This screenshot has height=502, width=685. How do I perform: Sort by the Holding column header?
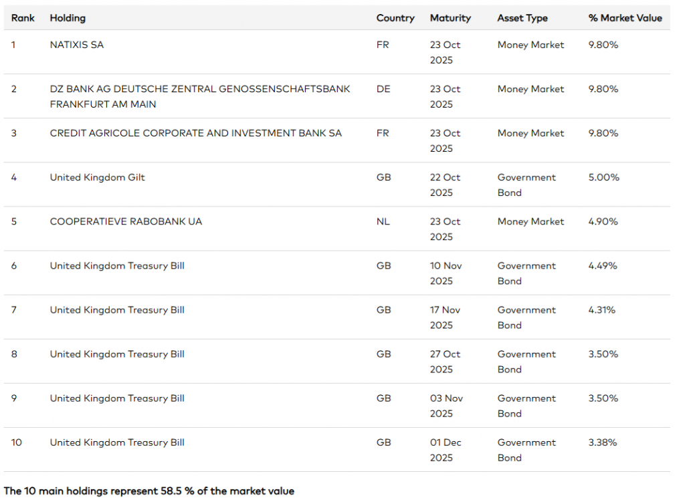(68, 18)
